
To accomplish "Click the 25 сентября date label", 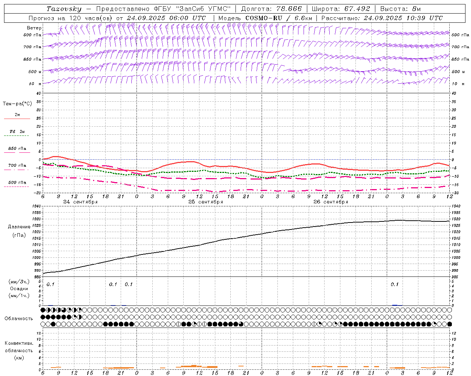I will [x=205, y=202].
